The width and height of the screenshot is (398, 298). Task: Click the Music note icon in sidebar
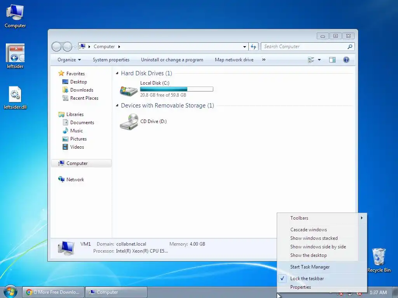65,130
